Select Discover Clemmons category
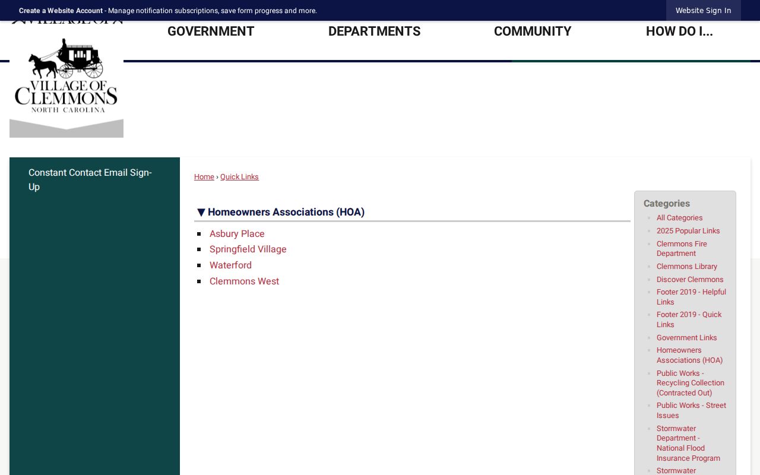 coord(690,280)
